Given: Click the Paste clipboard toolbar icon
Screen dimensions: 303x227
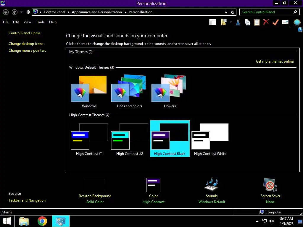Looking at the screenshot, I should (257, 22).
